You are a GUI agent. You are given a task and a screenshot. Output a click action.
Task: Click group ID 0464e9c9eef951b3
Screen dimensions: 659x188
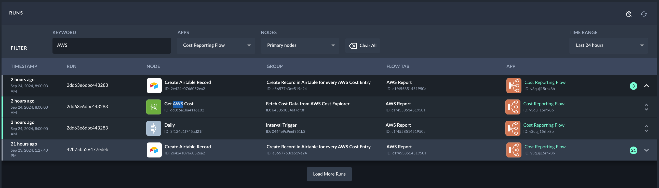click(x=285, y=132)
